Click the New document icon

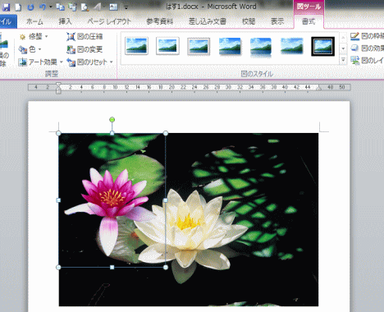18,7
